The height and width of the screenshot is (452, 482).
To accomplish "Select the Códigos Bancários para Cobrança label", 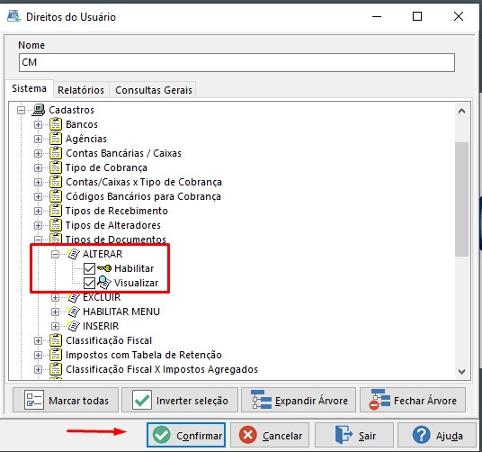I will 143,196.
